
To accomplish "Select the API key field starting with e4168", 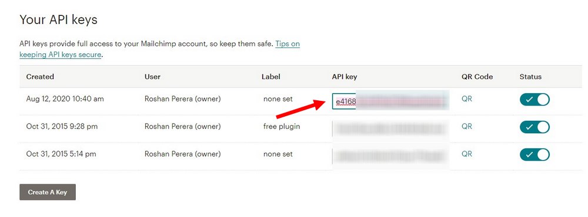I will point(390,101).
